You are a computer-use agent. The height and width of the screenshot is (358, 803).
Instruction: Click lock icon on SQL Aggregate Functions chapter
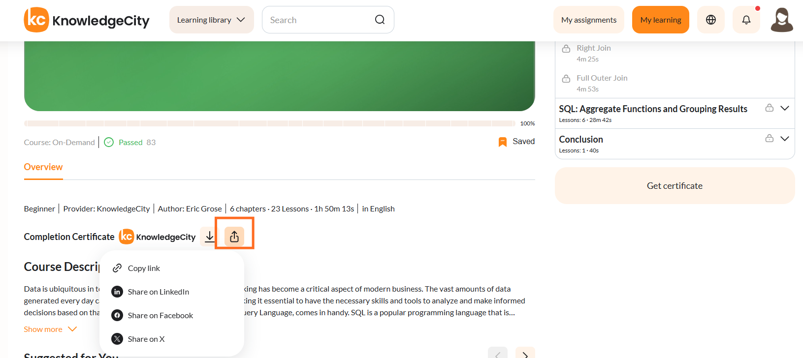point(769,108)
